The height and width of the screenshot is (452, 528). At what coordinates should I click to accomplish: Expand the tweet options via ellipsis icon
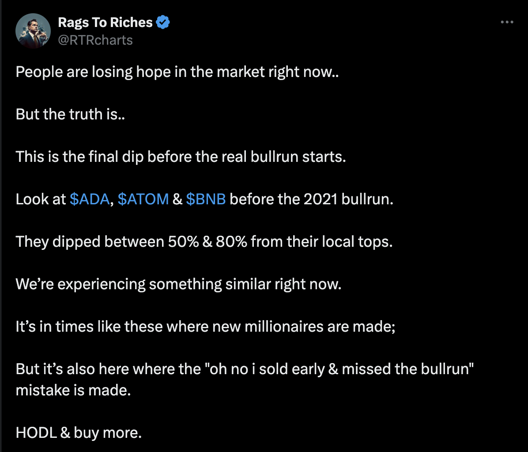coord(507,22)
